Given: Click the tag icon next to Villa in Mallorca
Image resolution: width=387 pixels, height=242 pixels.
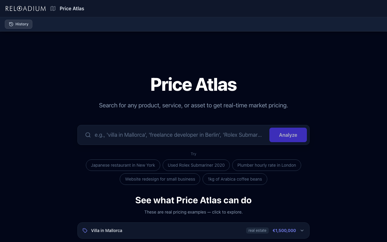Looking at the screenshot, I should point(85,231).
